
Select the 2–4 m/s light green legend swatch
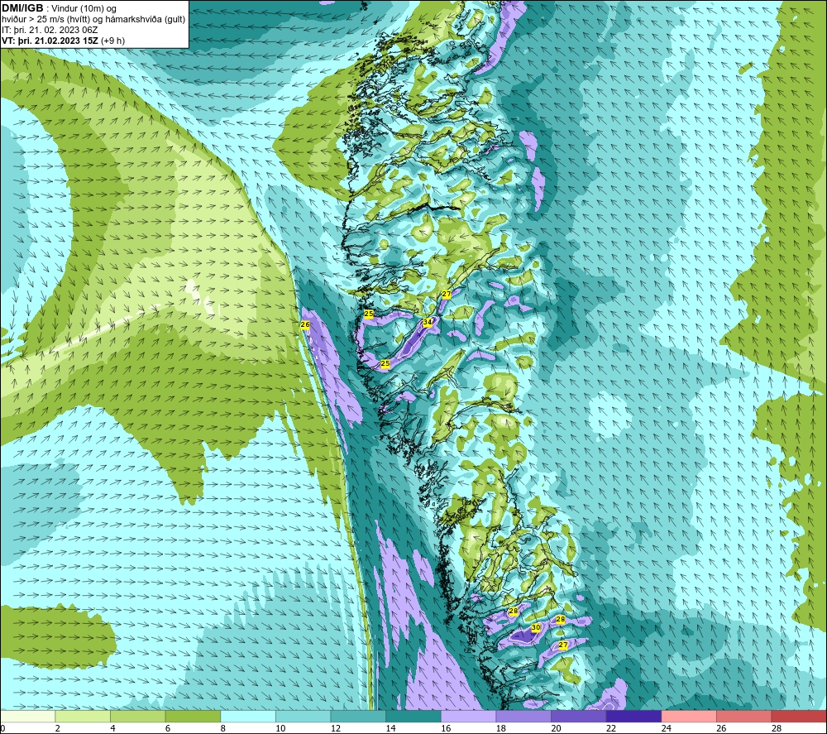(83, 717)
